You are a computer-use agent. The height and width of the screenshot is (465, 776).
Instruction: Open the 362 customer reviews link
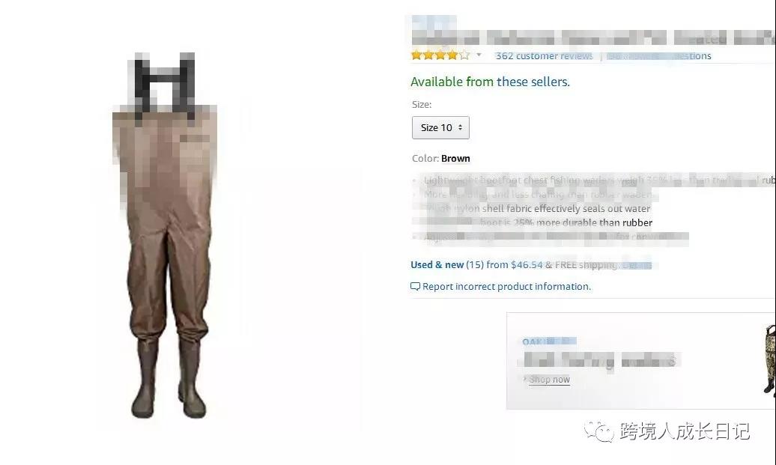coord(544,56)
